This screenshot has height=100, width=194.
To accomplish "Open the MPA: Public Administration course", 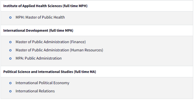I will 39,58.
